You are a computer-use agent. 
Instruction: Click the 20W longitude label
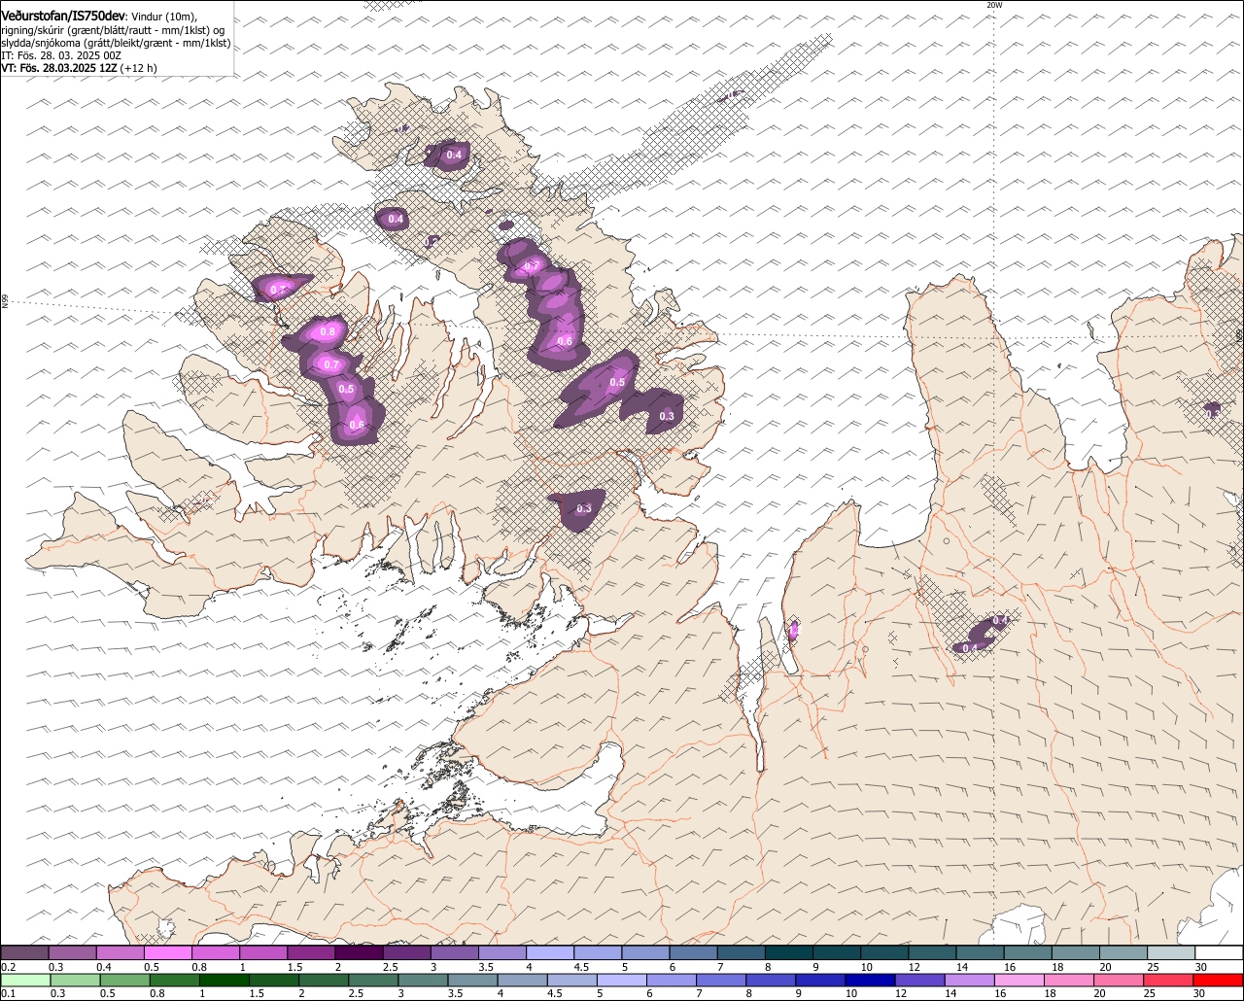(993, 5)
